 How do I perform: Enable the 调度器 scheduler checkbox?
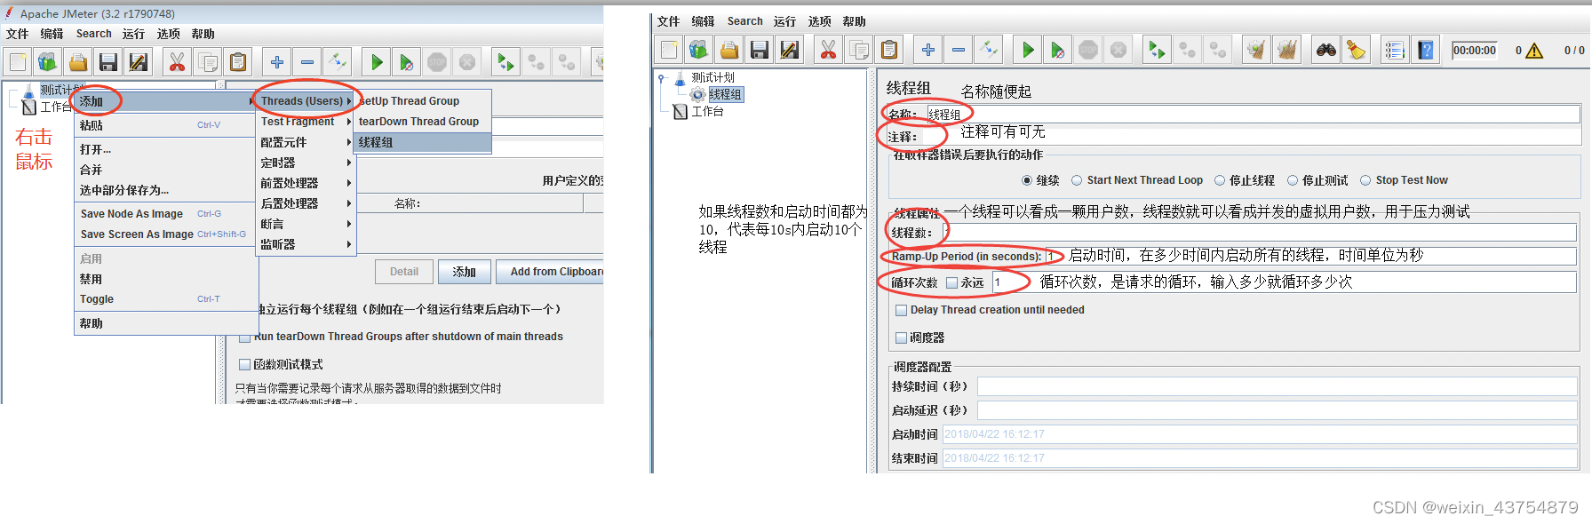[x=902, y=337]
